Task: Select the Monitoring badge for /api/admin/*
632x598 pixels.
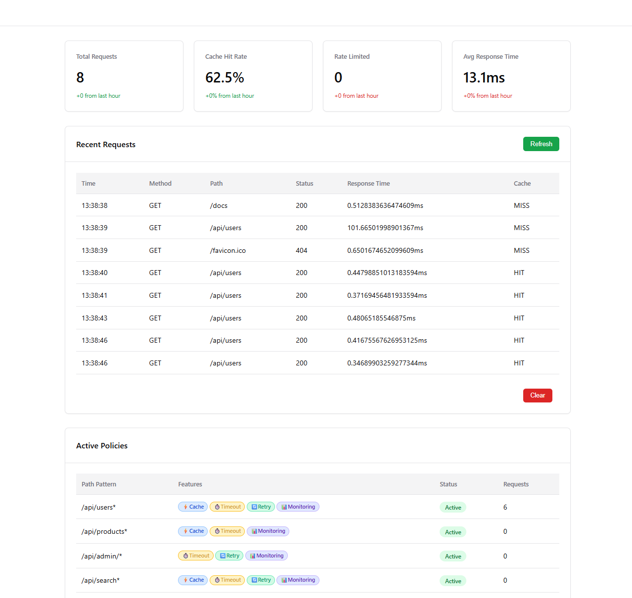Action: (x=266, y=556)
